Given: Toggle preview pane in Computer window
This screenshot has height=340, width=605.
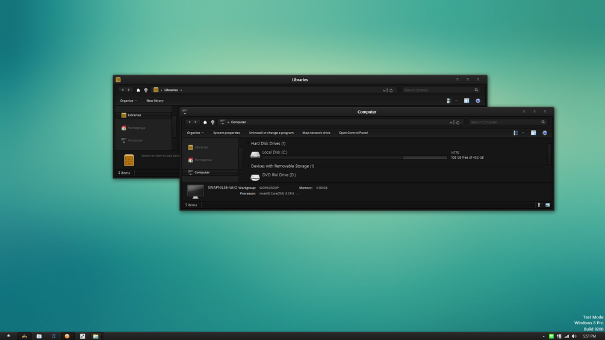Looking at the screenshot, I should (533, 132).
